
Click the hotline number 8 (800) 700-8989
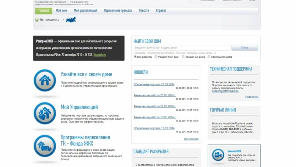tap(230, 129)
